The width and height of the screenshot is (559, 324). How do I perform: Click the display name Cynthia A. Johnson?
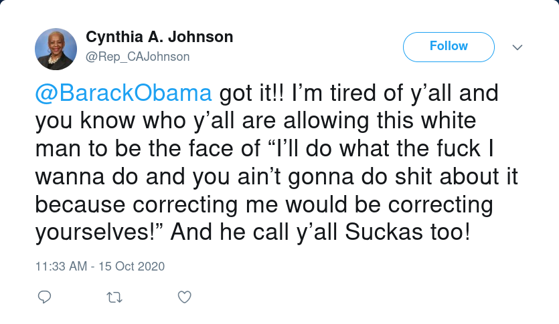coord(159,37)
